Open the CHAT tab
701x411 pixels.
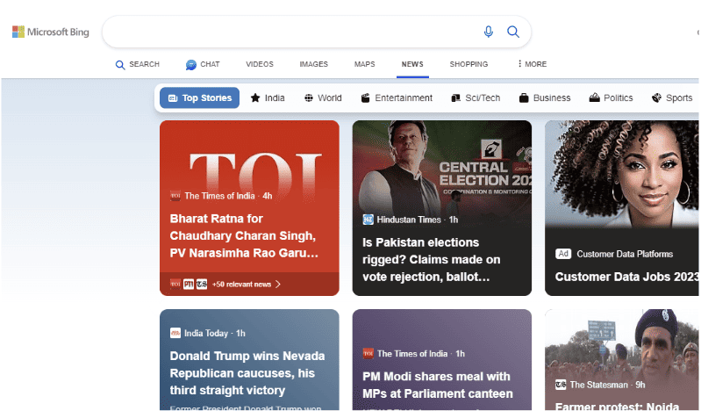click(203, 64)
